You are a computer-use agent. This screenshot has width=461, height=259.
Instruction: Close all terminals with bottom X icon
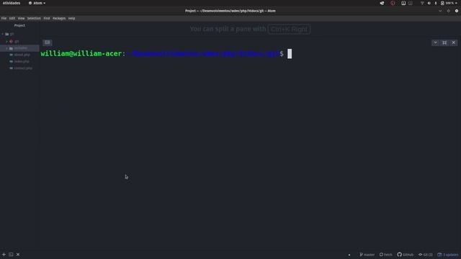(x=18, y=255)
